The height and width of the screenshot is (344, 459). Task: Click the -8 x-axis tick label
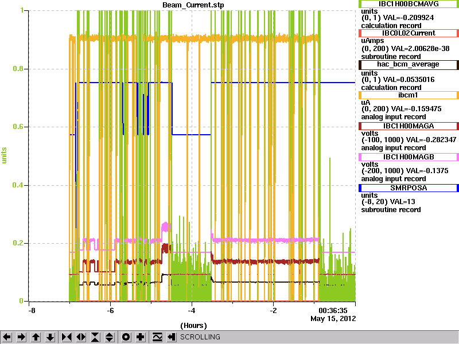[32, 310]
